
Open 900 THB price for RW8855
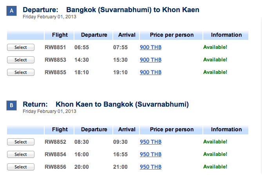point(150,72)
